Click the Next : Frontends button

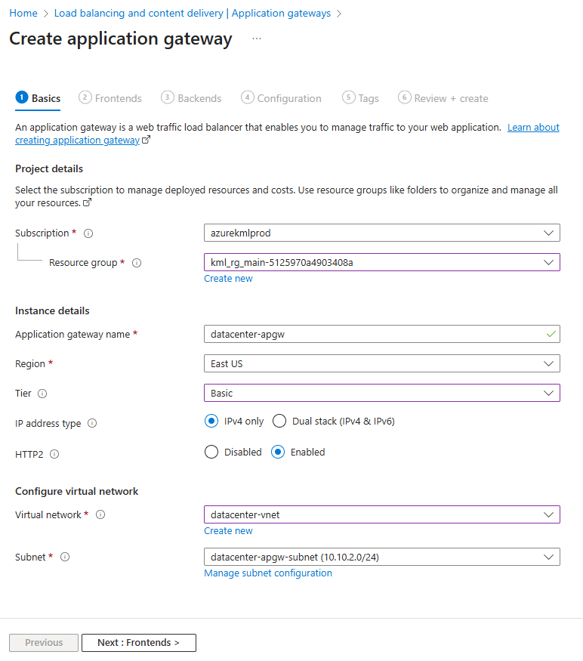pyautogui.click(x=139, y=643)
